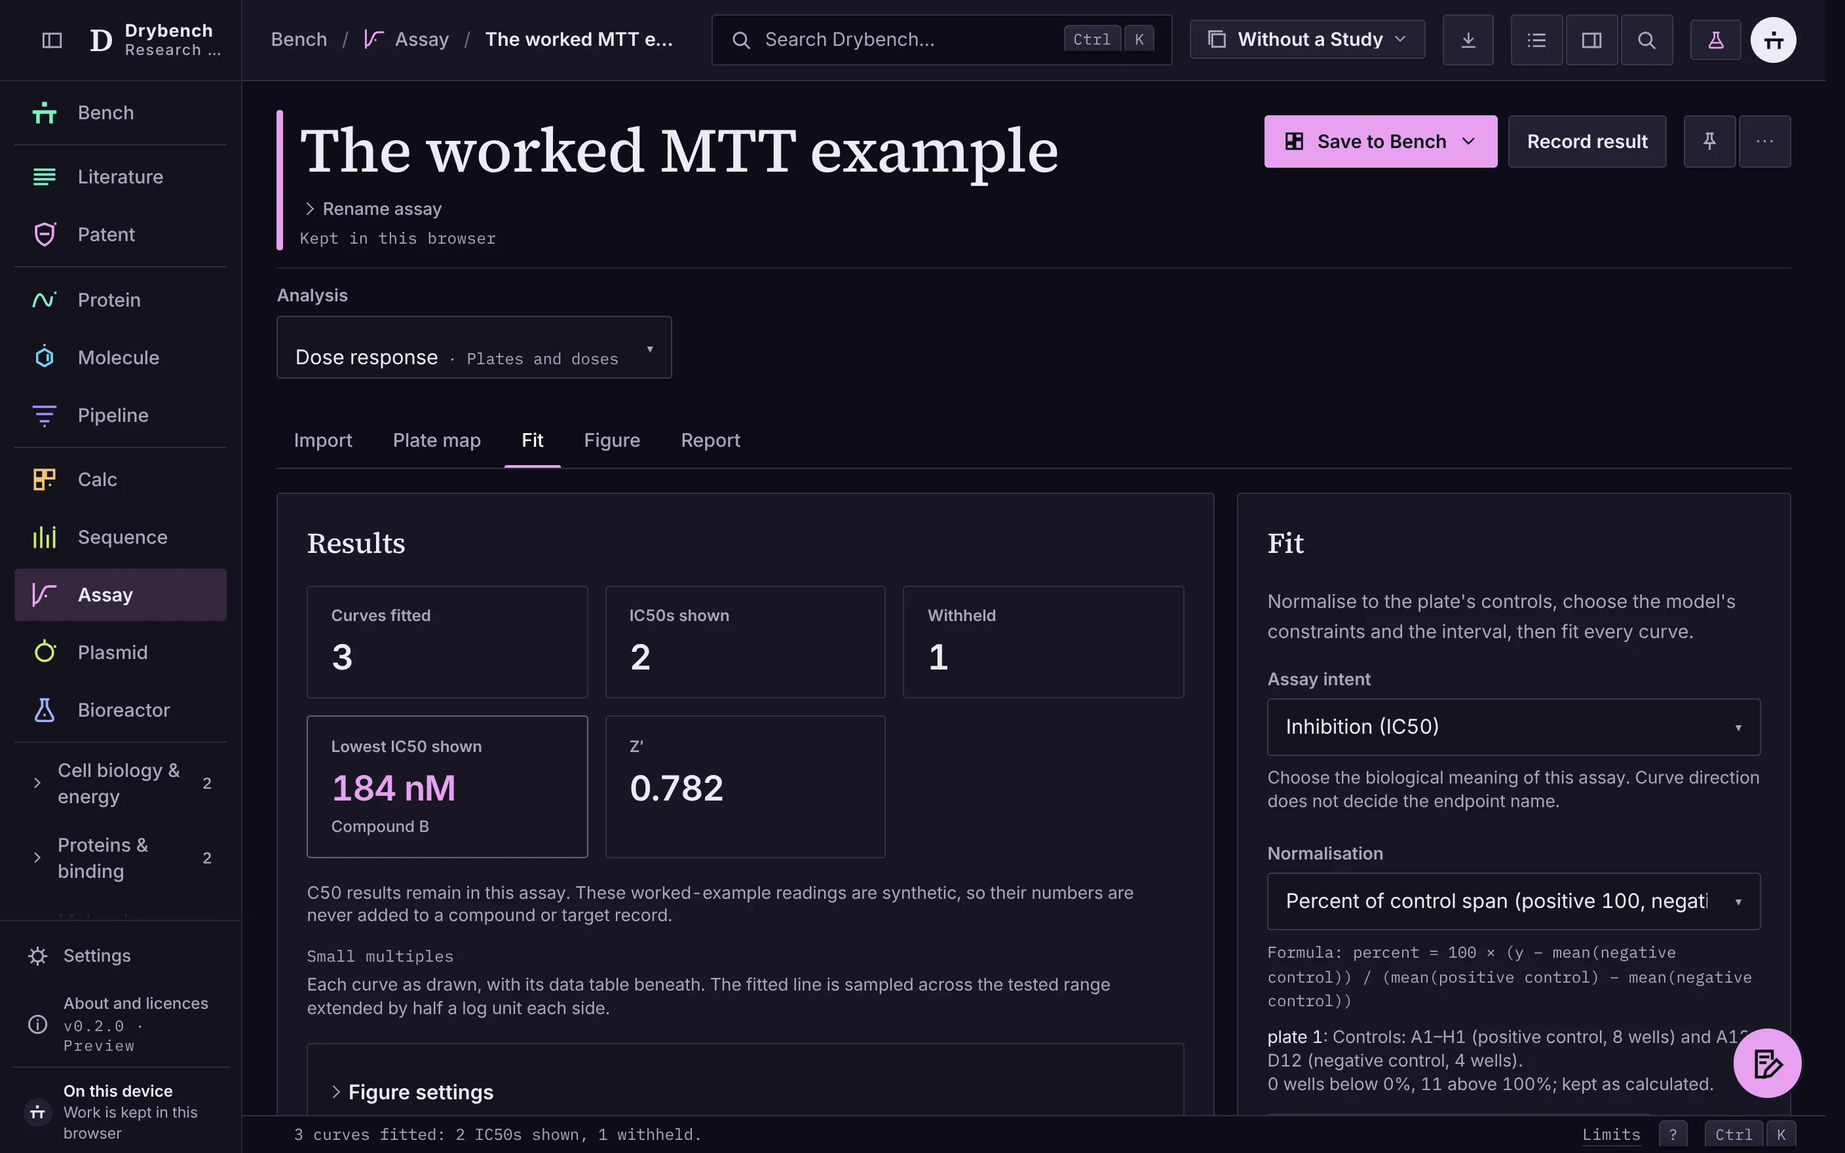Open the Dose response analysis dropdown
Screen dimensions: 1845x1153
point(474,348)
